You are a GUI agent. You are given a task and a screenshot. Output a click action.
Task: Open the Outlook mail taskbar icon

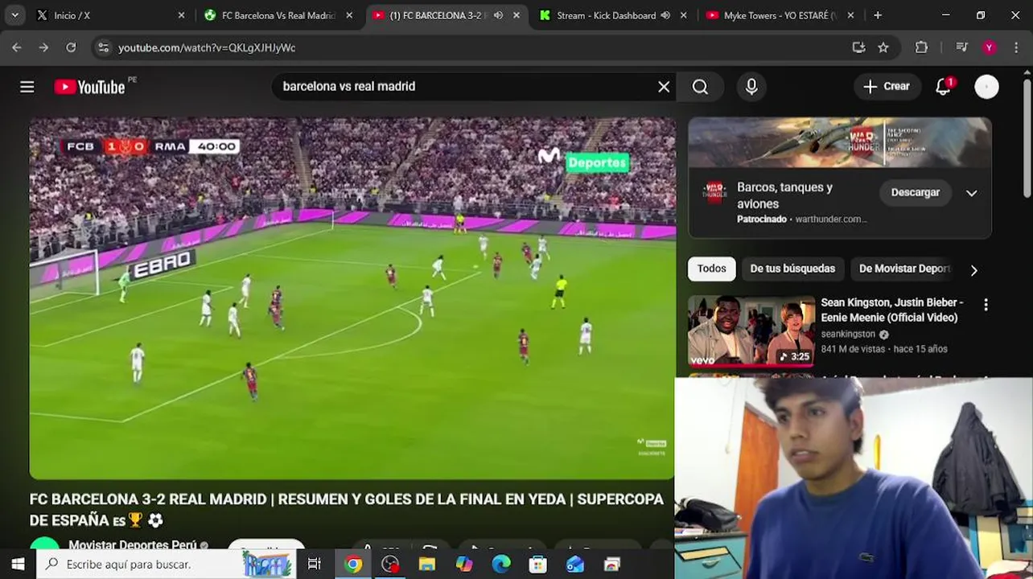(x=575, y=565)
